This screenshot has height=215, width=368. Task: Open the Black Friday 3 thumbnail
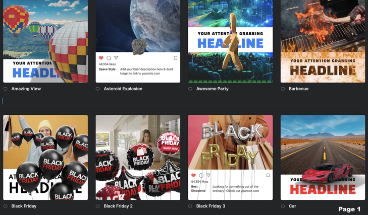[231, 158]
